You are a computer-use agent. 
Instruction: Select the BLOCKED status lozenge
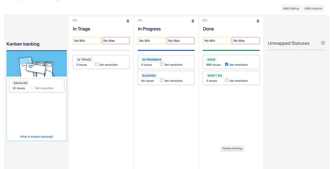(x=149, y=75)
